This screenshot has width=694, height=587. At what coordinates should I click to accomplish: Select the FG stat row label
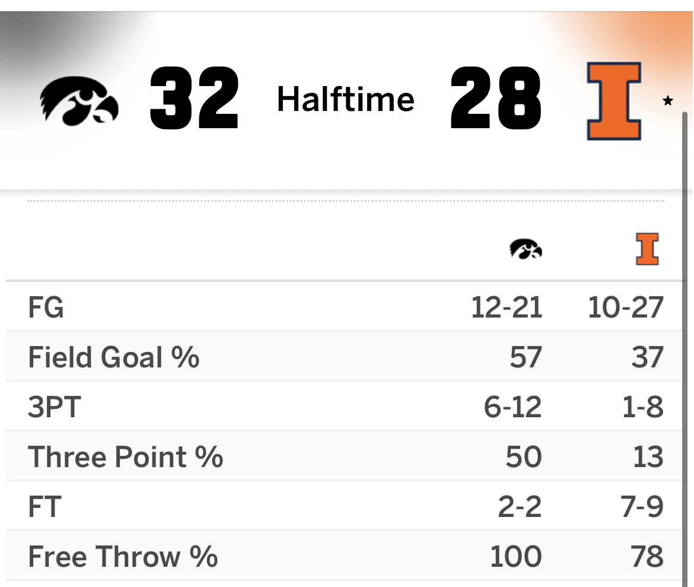pyautogui.click(x=46, y=307)
